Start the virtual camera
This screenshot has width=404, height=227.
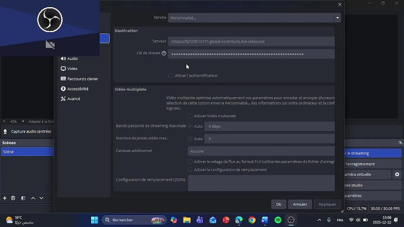point(368,174)
